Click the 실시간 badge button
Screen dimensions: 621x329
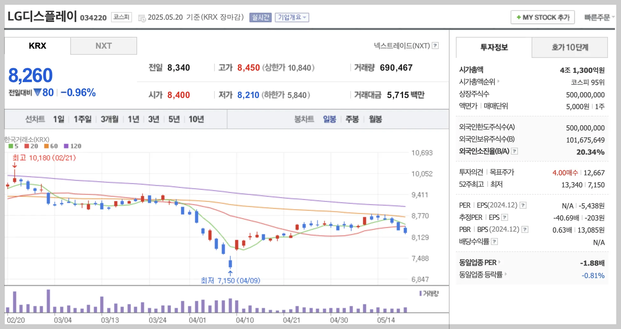pos(260,17)
